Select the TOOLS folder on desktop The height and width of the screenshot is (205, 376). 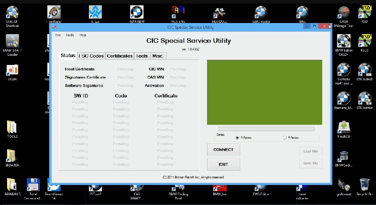(12, 128)
